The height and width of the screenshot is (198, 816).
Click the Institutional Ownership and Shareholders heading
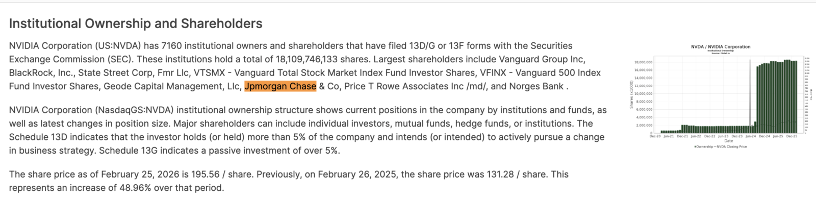136,23
